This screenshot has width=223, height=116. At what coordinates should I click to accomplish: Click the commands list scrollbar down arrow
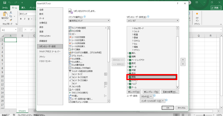(x=109, y=101)
